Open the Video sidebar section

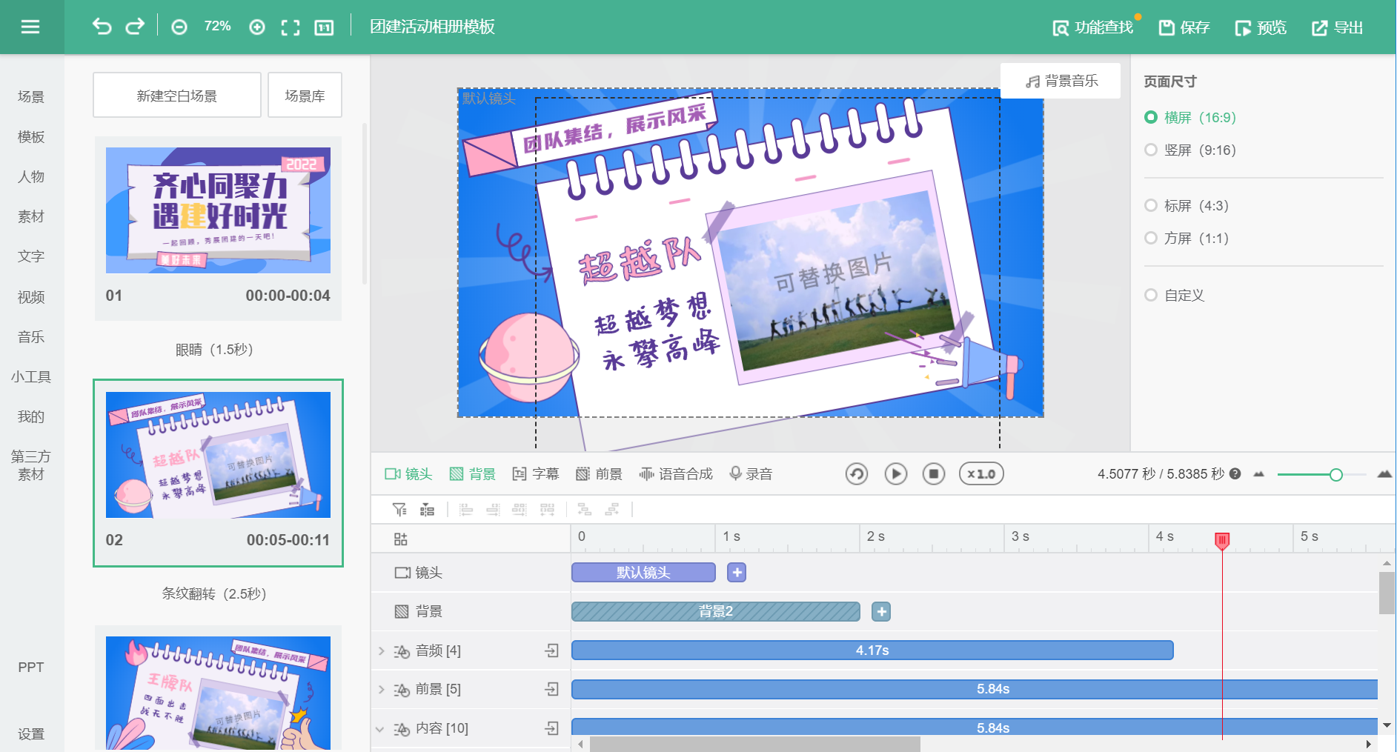pyautogui.click(x=31, y=297)
